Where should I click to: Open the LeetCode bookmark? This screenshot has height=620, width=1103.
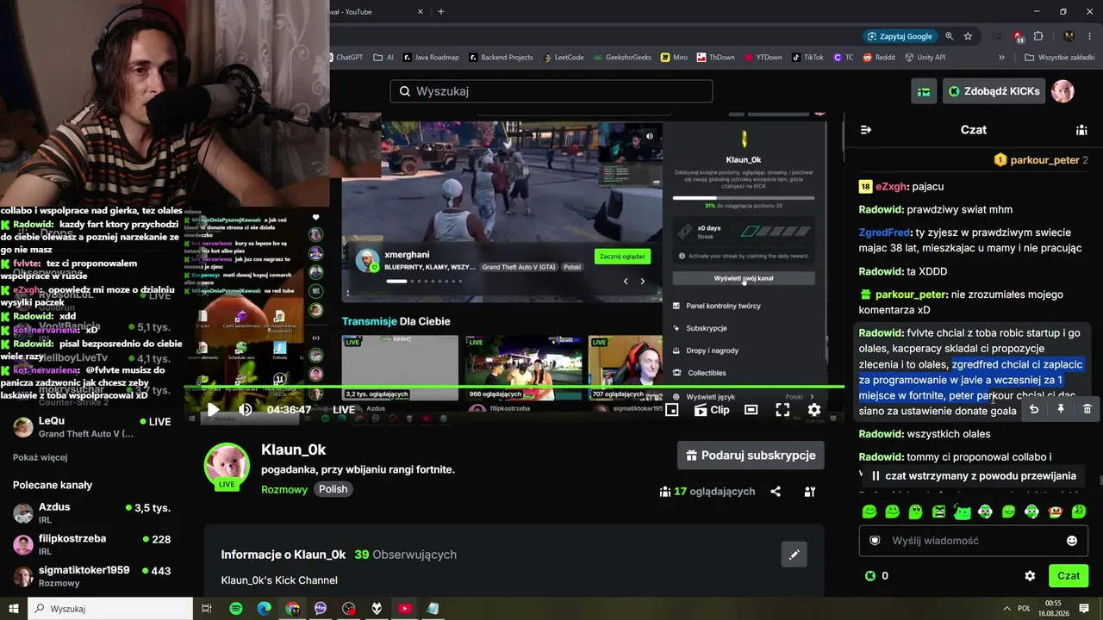point(564,58)
